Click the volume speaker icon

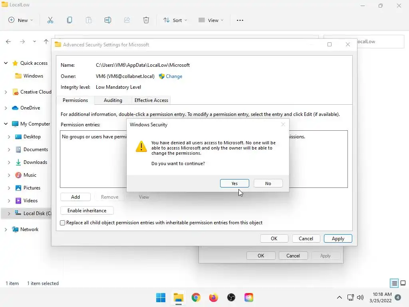tap(360, 297)
